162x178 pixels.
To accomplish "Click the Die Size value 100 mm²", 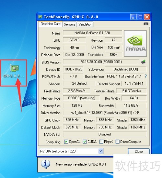I will [113, 48].
